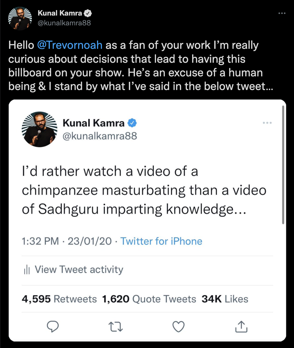The height and width of the screenshot is (348, 294).
Task: Click the reply speech bubble icon
Action: coord(53,326)
